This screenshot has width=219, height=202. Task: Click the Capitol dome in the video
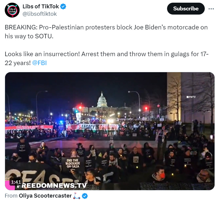[x=102, y=100]
